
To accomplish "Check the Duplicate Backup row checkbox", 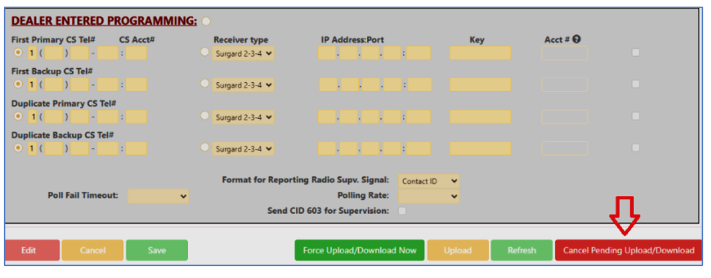I will [x=635, y=148].
